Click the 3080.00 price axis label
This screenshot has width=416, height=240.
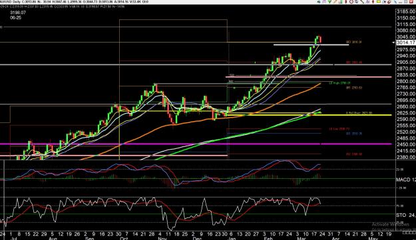click(406, 31)
